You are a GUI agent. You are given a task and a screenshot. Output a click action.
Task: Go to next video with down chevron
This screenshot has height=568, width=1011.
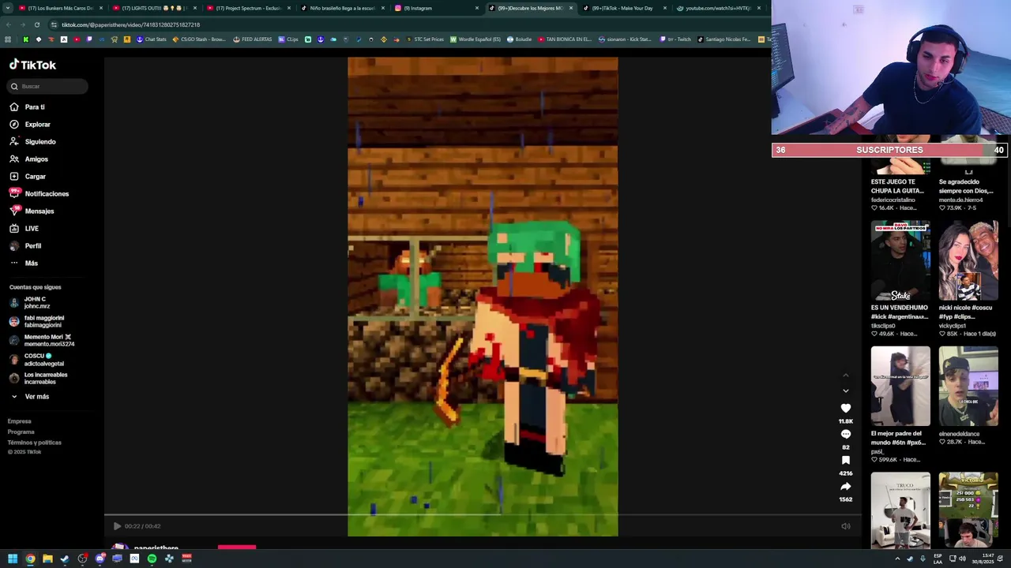(845, 390)
